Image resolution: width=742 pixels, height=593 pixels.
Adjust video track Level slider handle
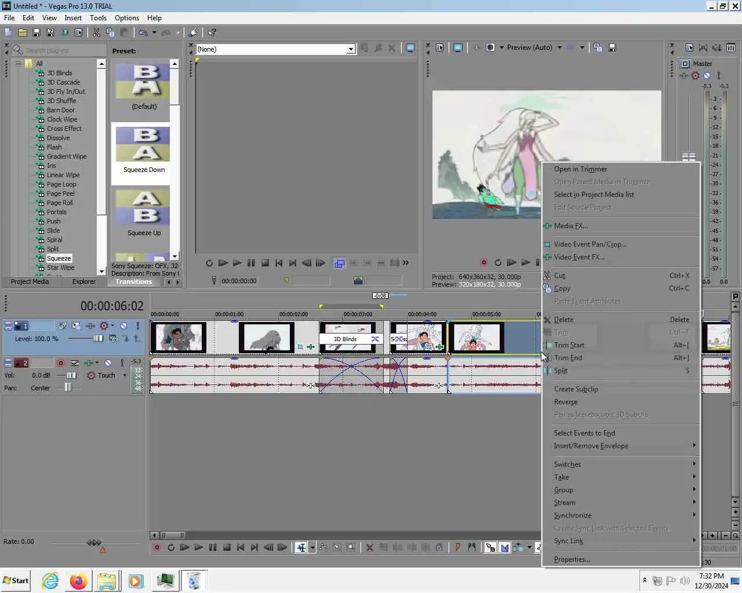click(97, 339)
